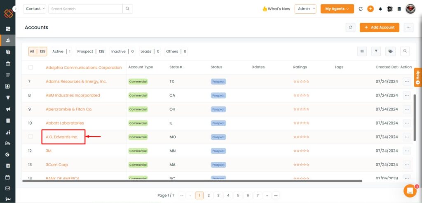This screenshot has height=203, width=422.
Task: Open the envelope mail icon in sidebar
Action: pos(8,189)
